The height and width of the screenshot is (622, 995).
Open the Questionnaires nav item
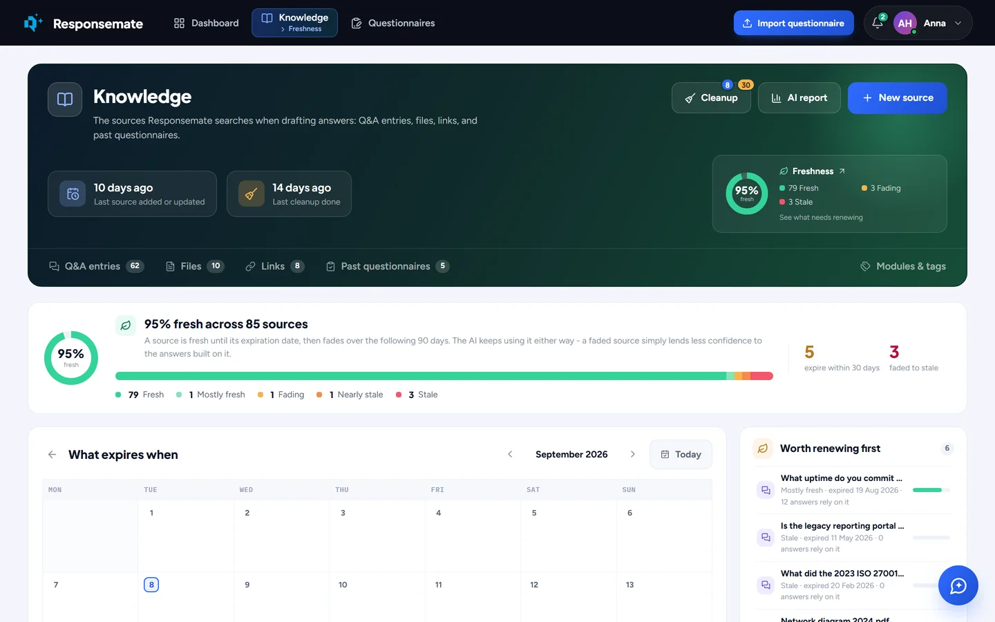[393, 23]
